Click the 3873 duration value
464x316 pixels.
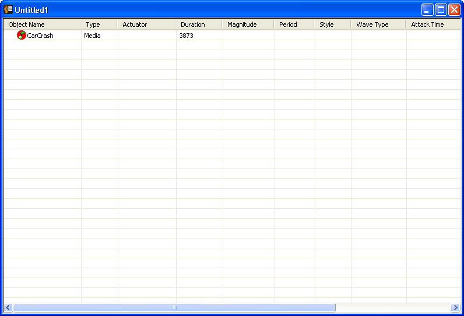point(186,36)
